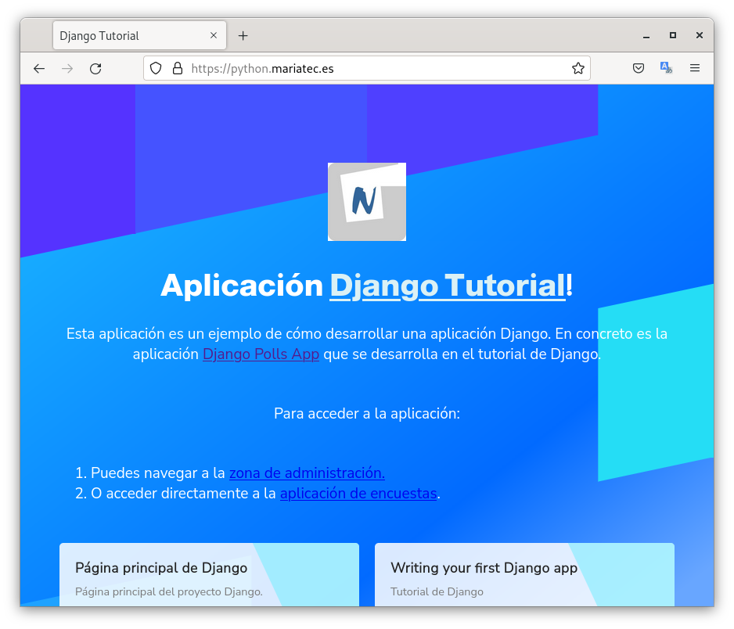Reload the current page
Viewport: 734px width, 629px height.
(95, 69)
